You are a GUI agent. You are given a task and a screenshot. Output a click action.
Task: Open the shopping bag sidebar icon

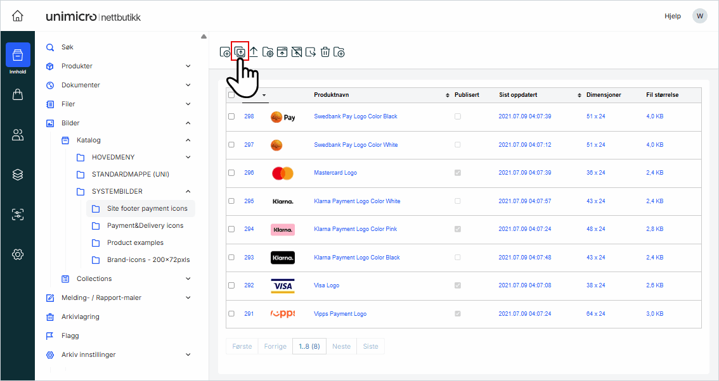(x=18, y=94)
